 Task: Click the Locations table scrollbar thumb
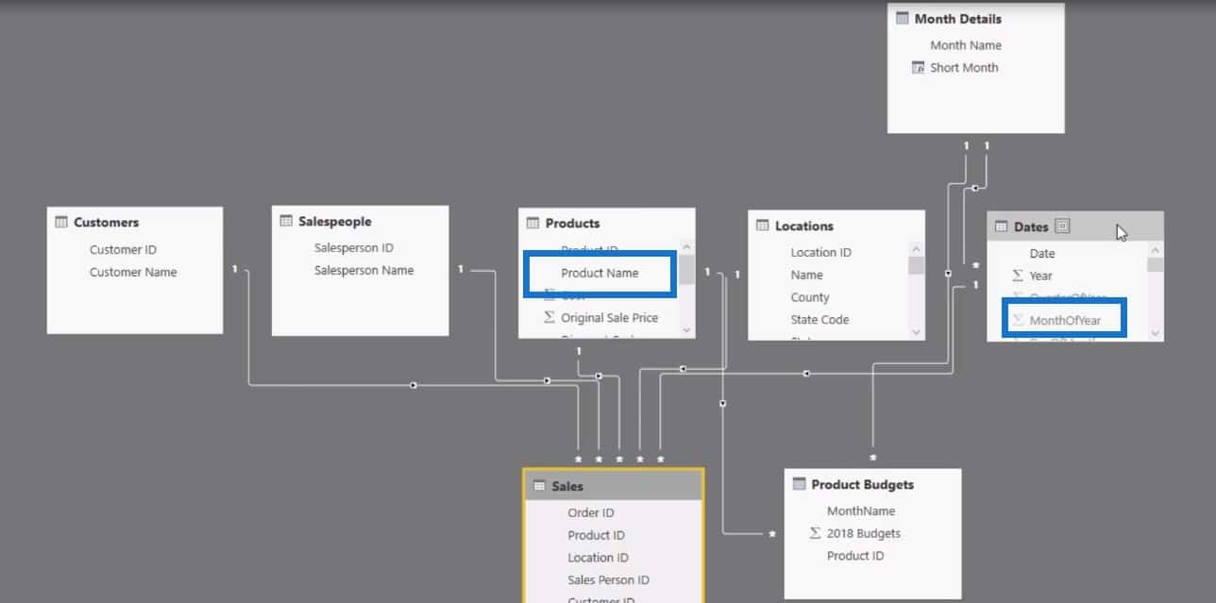(916, 264)
